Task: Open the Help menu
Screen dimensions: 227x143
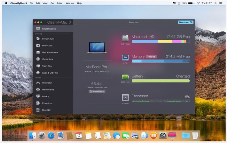Action: tap(79, 3)
